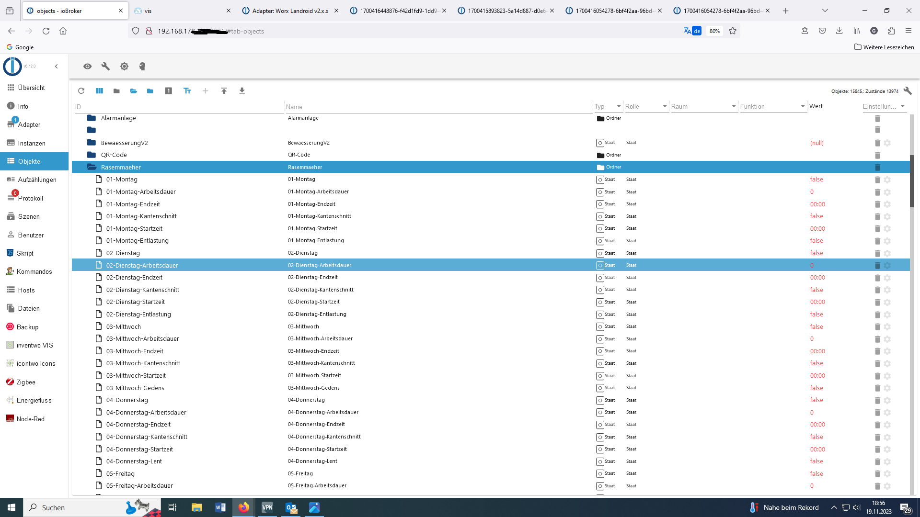Open Info in the sidebar
Screen dimensions: 920x517
click(34, 106)
